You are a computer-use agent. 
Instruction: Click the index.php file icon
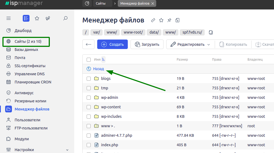tap(96, 145)
